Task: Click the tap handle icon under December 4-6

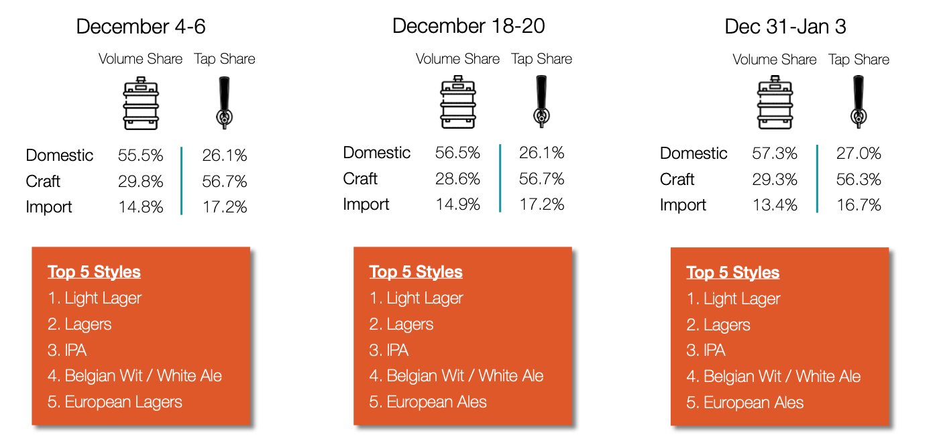Action: [224, 103]
